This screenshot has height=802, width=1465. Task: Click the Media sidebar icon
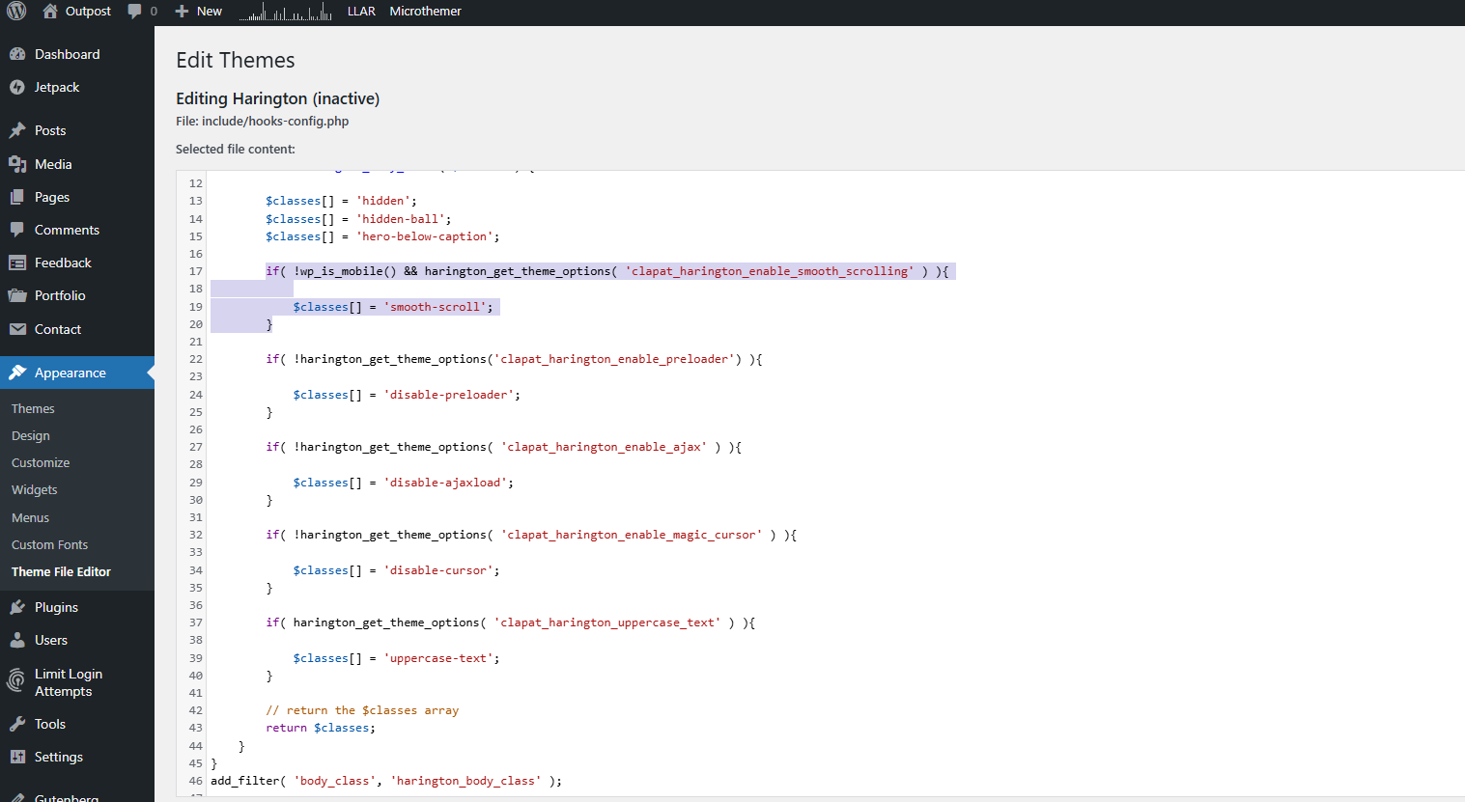[x=17, y=164]
